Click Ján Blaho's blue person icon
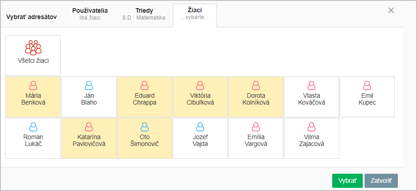 89,85
